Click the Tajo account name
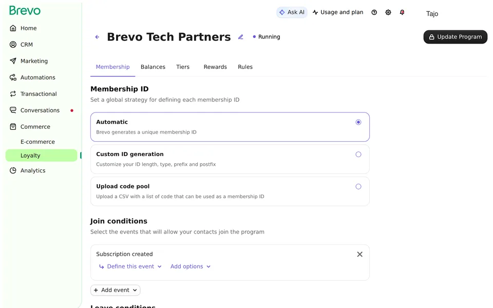493x308 pixels. (x=432, y=14)
